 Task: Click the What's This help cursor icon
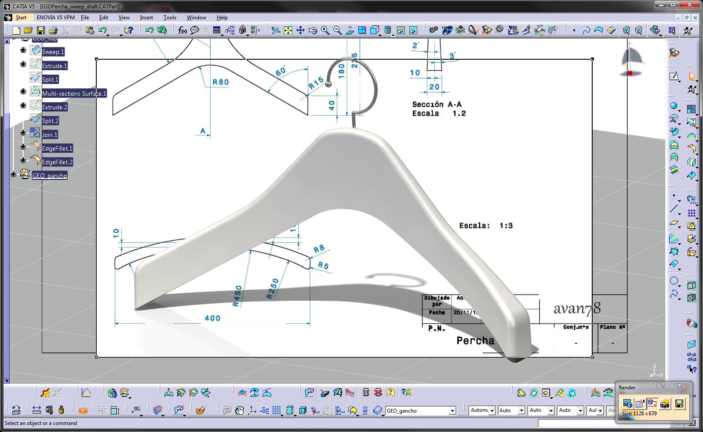click(x=128, y=30)
